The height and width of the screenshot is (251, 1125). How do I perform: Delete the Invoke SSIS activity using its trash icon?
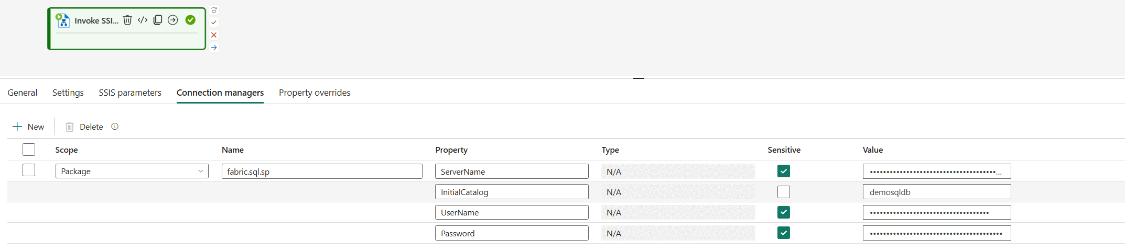pos(127,20)
